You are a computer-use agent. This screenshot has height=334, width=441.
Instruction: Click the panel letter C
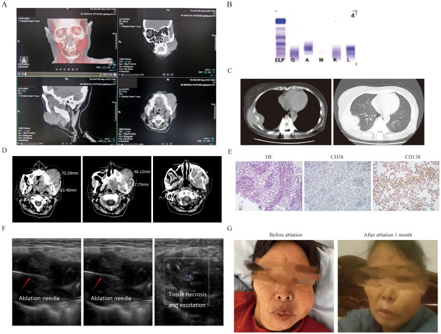[x=230, y=70]
